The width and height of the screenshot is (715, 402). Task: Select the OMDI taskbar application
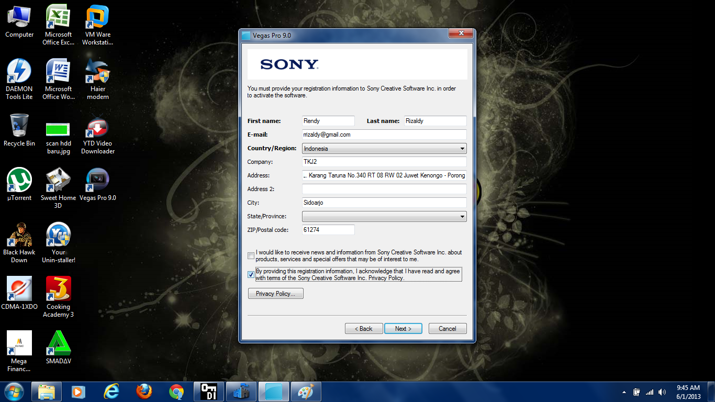click(x=209, y=392)
